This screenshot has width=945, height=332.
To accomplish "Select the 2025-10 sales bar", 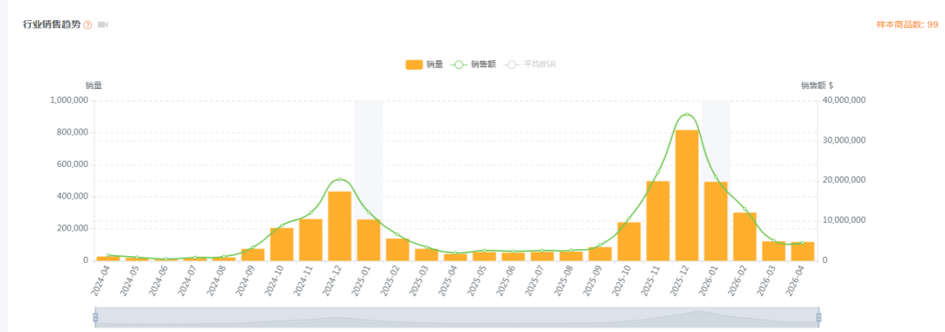I will (x=628, y=241).
